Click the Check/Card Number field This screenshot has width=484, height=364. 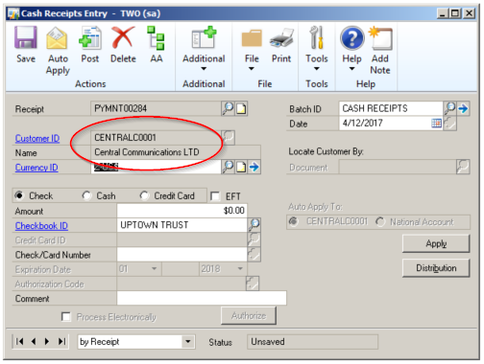(181, 255)
